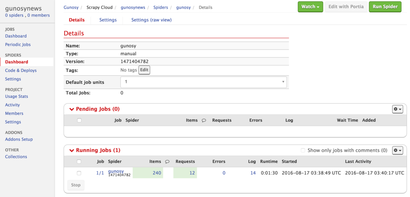Image resolution: width=410 pixels, height=197 pixels.
Task: Click comment bubble icon in Running Jobs header
Action: tap(167, 162)
